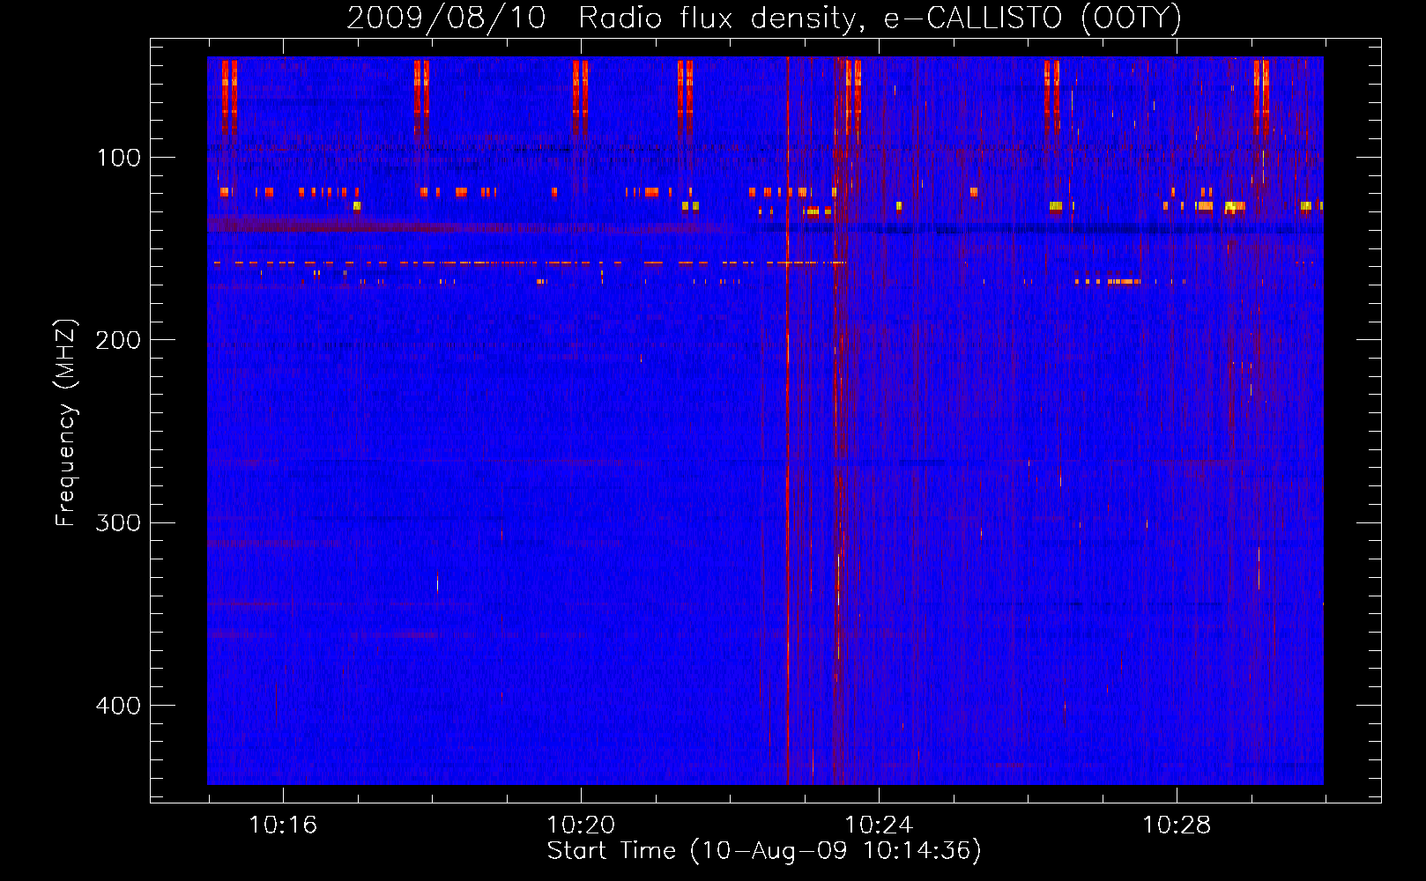Click the 100 frequency tick label
The image size is (1426, 881).
click(118, 158)
